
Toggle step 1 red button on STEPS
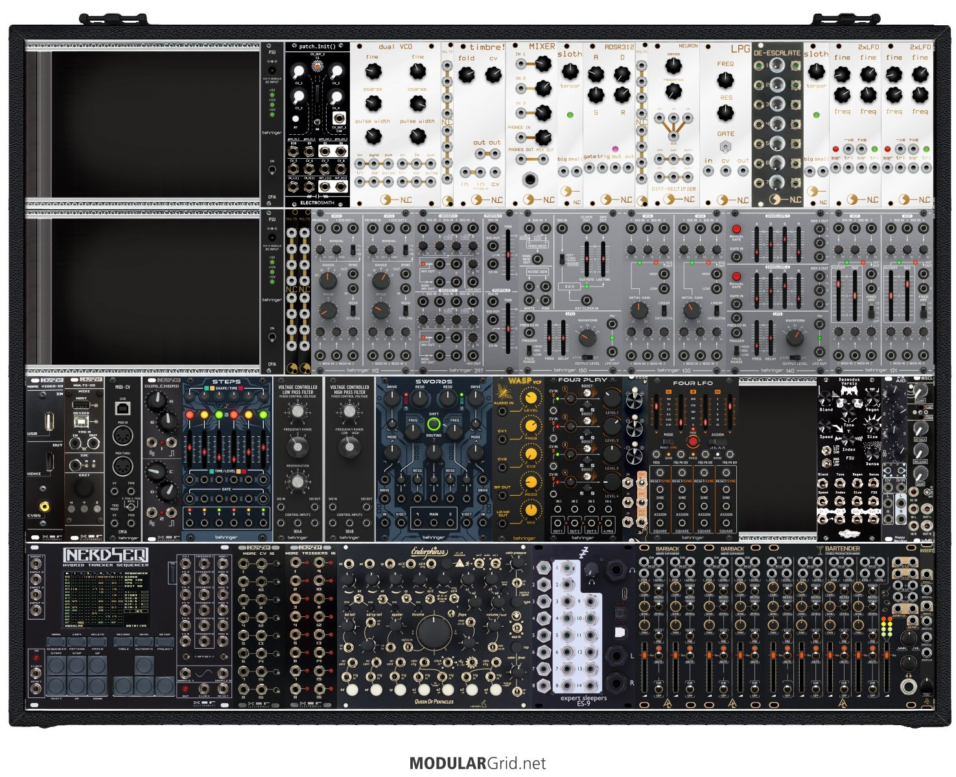tap(190, 415)
